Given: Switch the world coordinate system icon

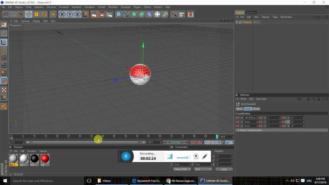Looking at the screenshot, I should pyautogui.click(x=85, y=14).
